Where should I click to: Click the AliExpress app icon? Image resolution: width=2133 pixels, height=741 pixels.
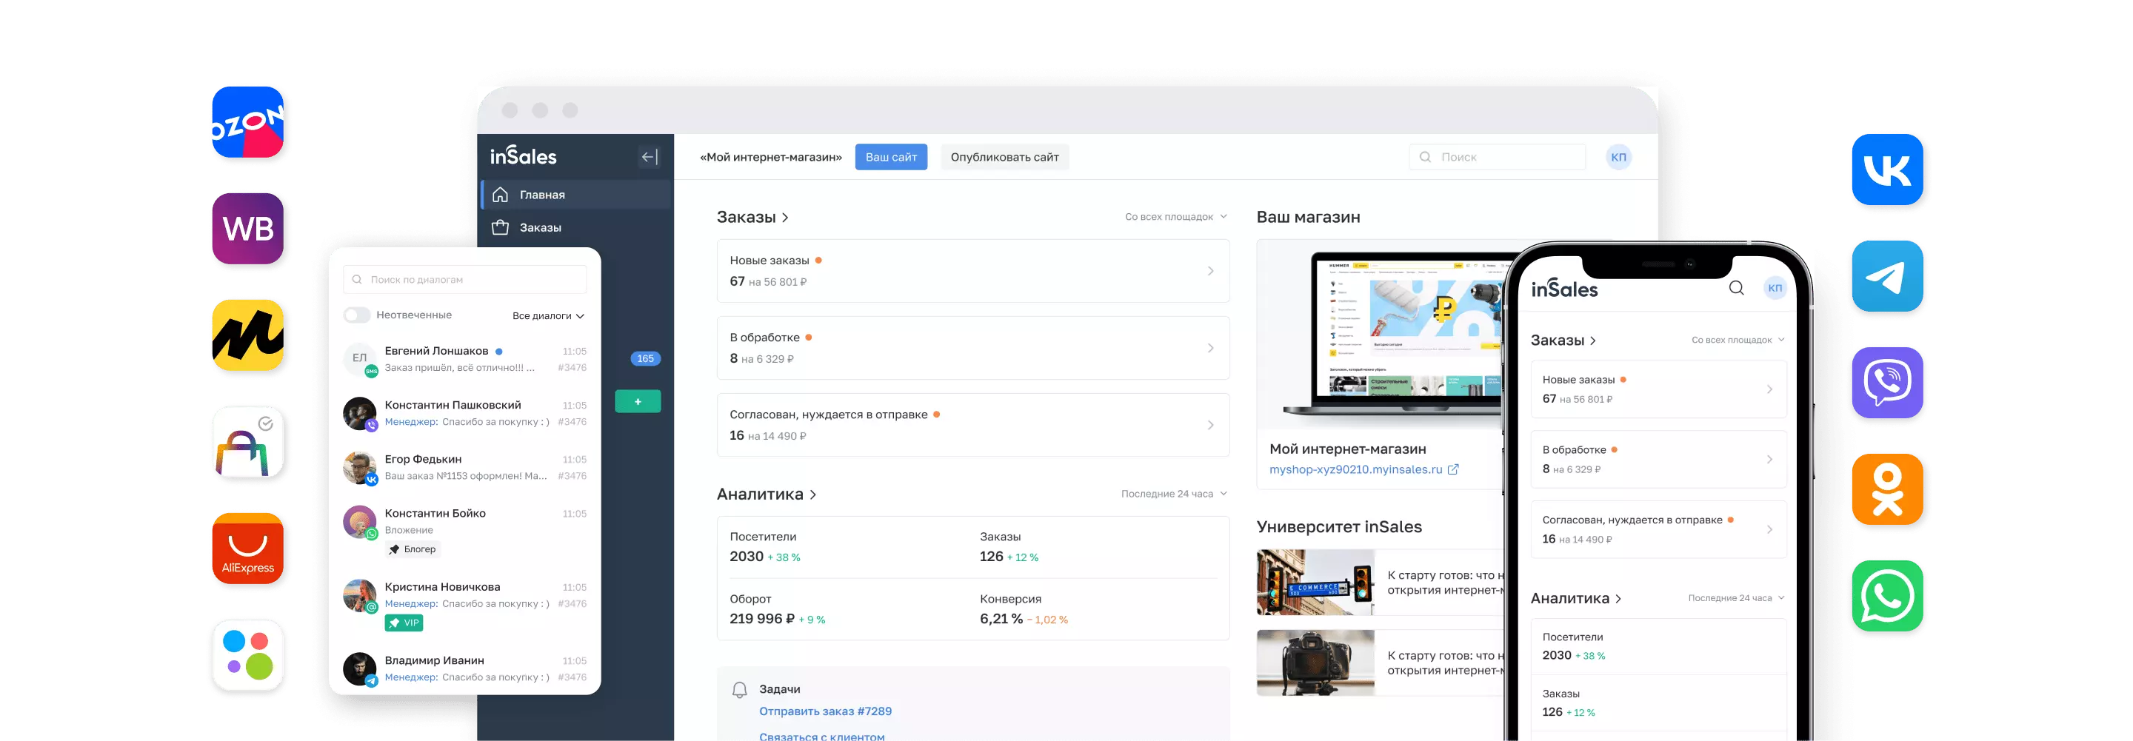tap(247, 549)
